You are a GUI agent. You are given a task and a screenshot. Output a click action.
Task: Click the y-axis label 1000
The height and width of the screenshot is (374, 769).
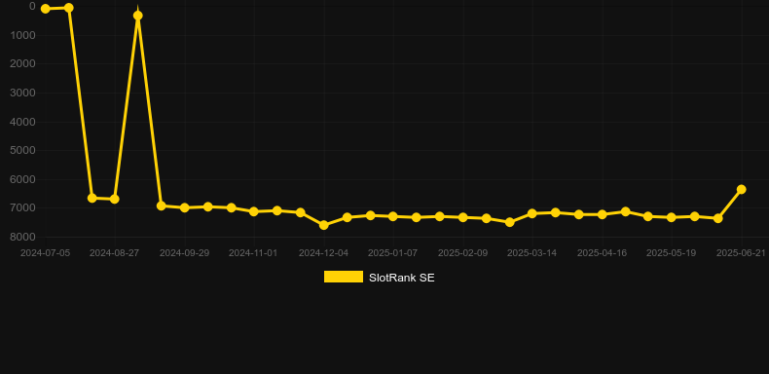(x=23, y=35)
